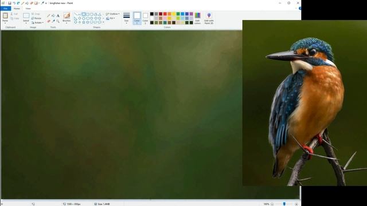The height and width of the screenshot is (206, 367).
Task: Open the shape Fill dropdown
Action: point(111,18)
